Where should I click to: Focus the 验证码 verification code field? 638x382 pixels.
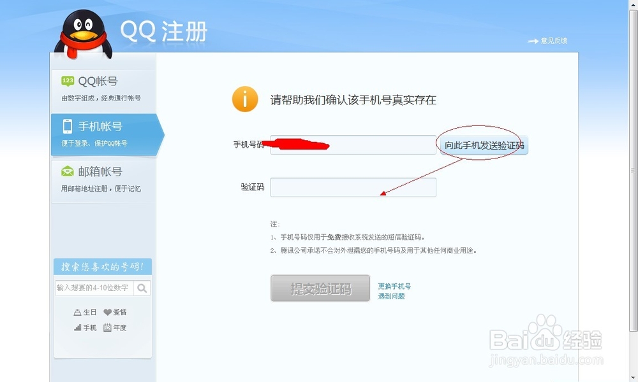[x=353, y=187]
